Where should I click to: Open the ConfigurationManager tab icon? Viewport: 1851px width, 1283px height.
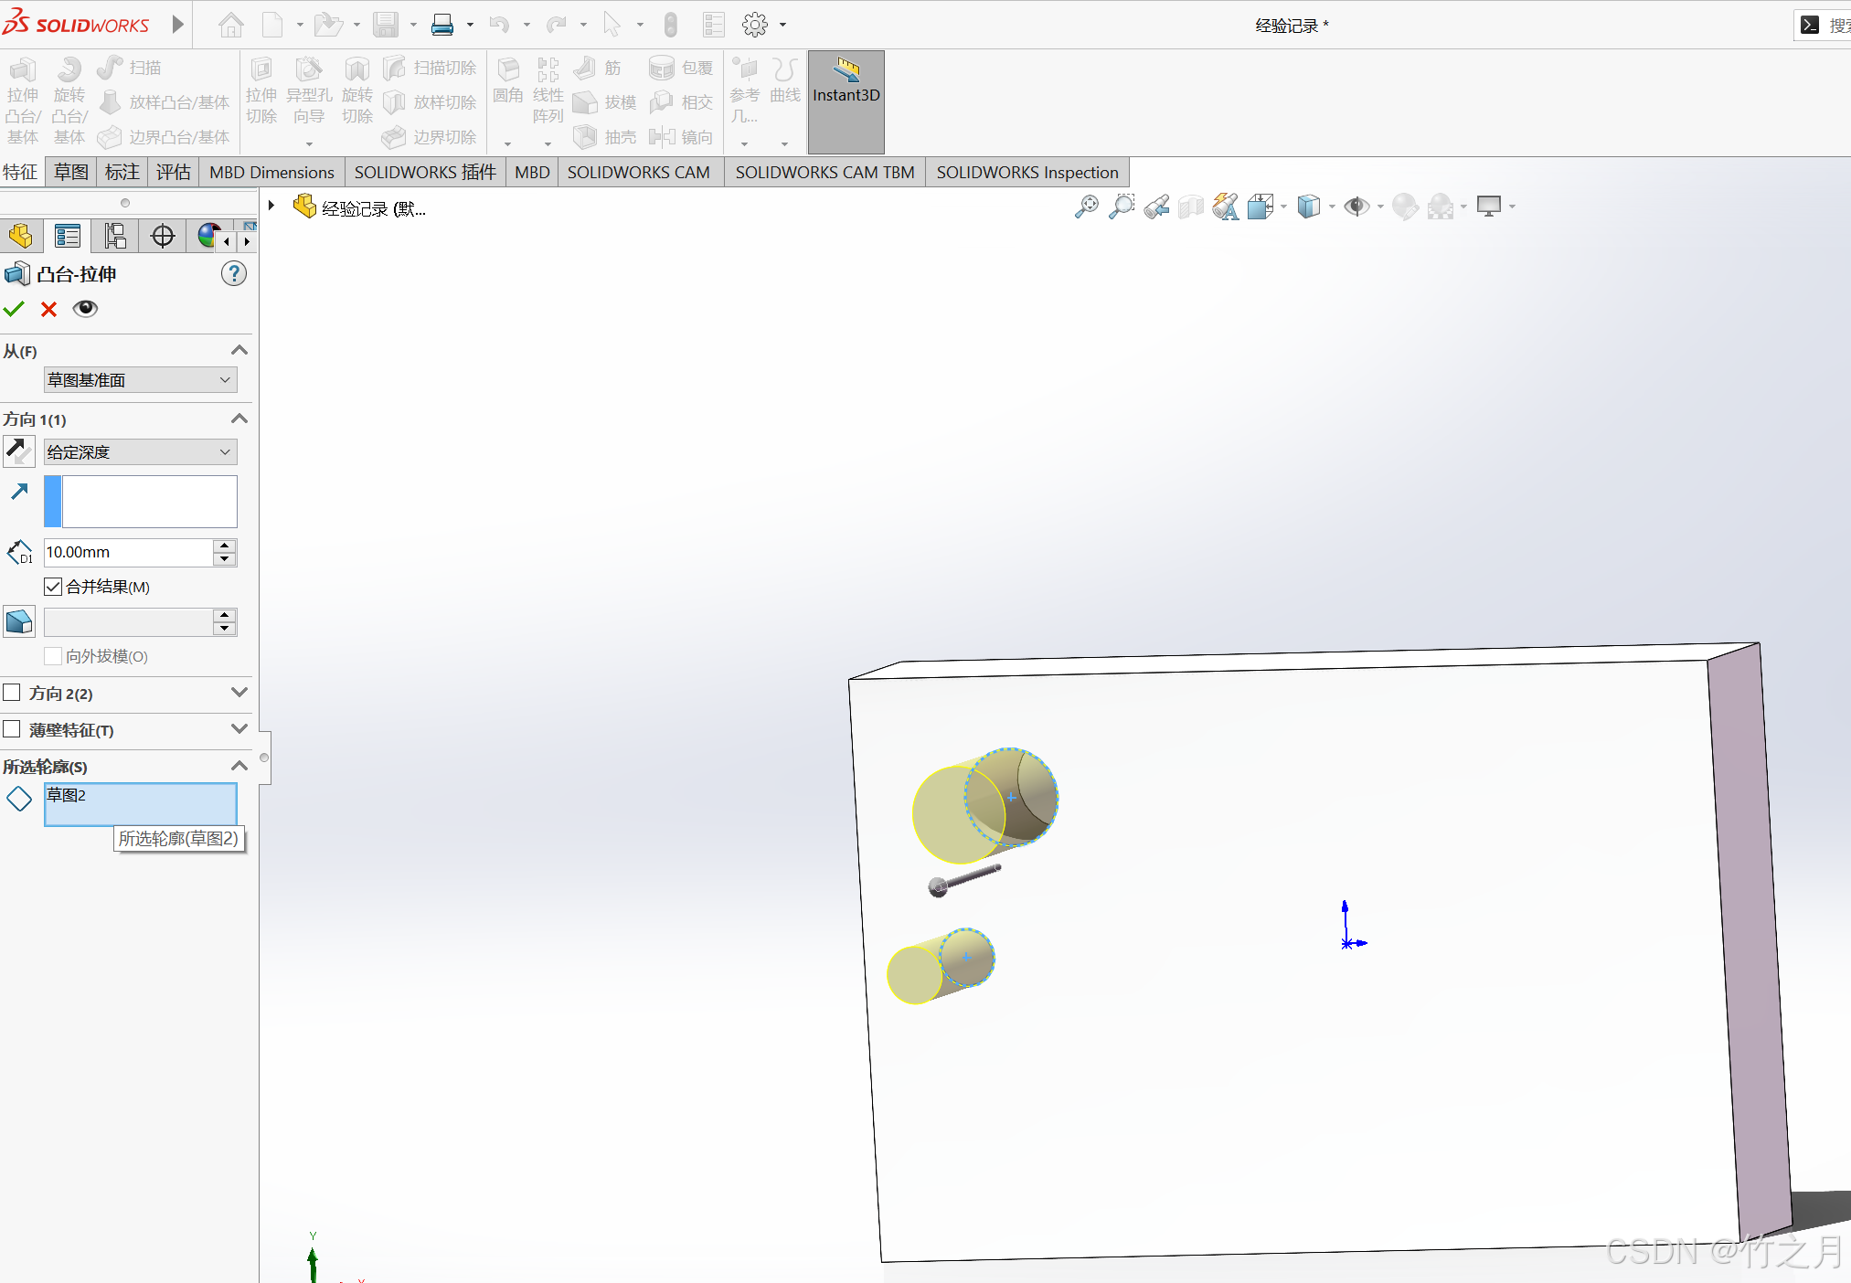click(115, 237)
